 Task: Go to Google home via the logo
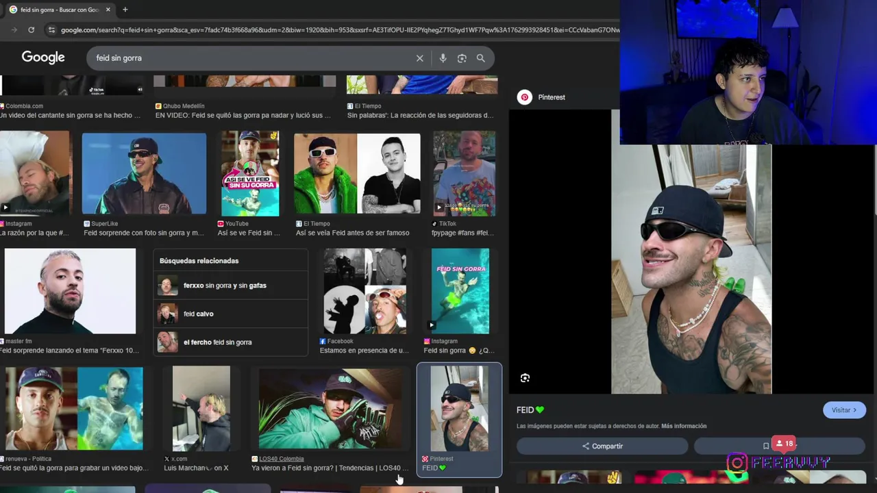(x=43, y=58)
